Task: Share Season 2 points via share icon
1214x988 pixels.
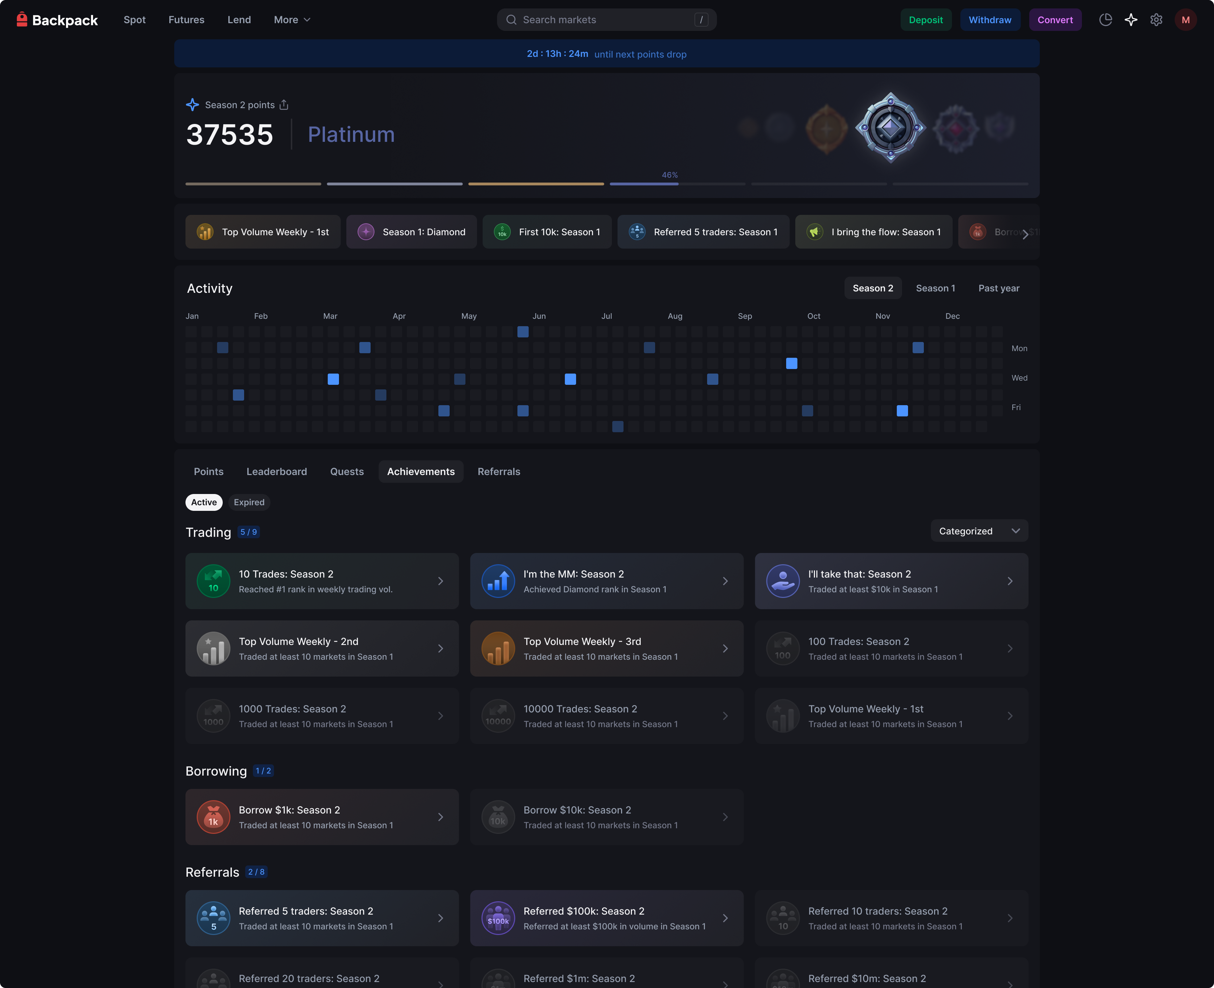Action: (283, 105)
